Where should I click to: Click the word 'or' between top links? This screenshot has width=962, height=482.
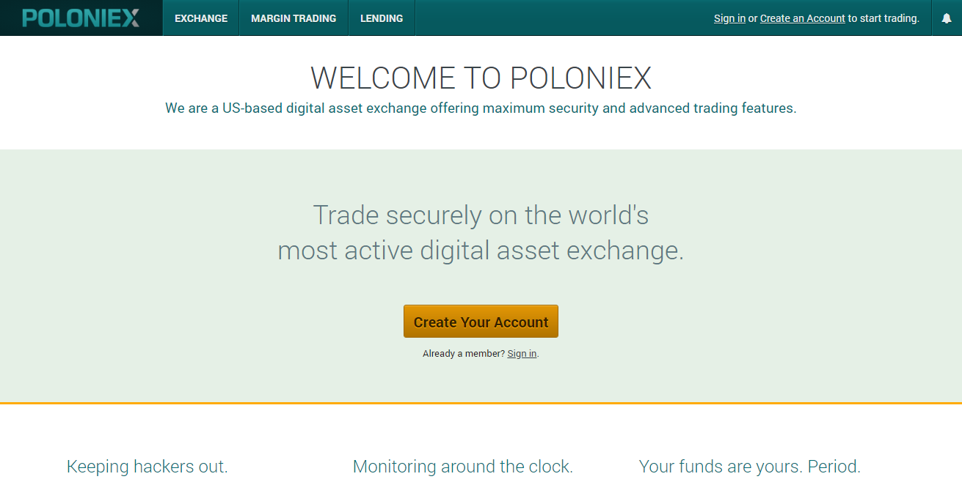click(x=753, y=18)
